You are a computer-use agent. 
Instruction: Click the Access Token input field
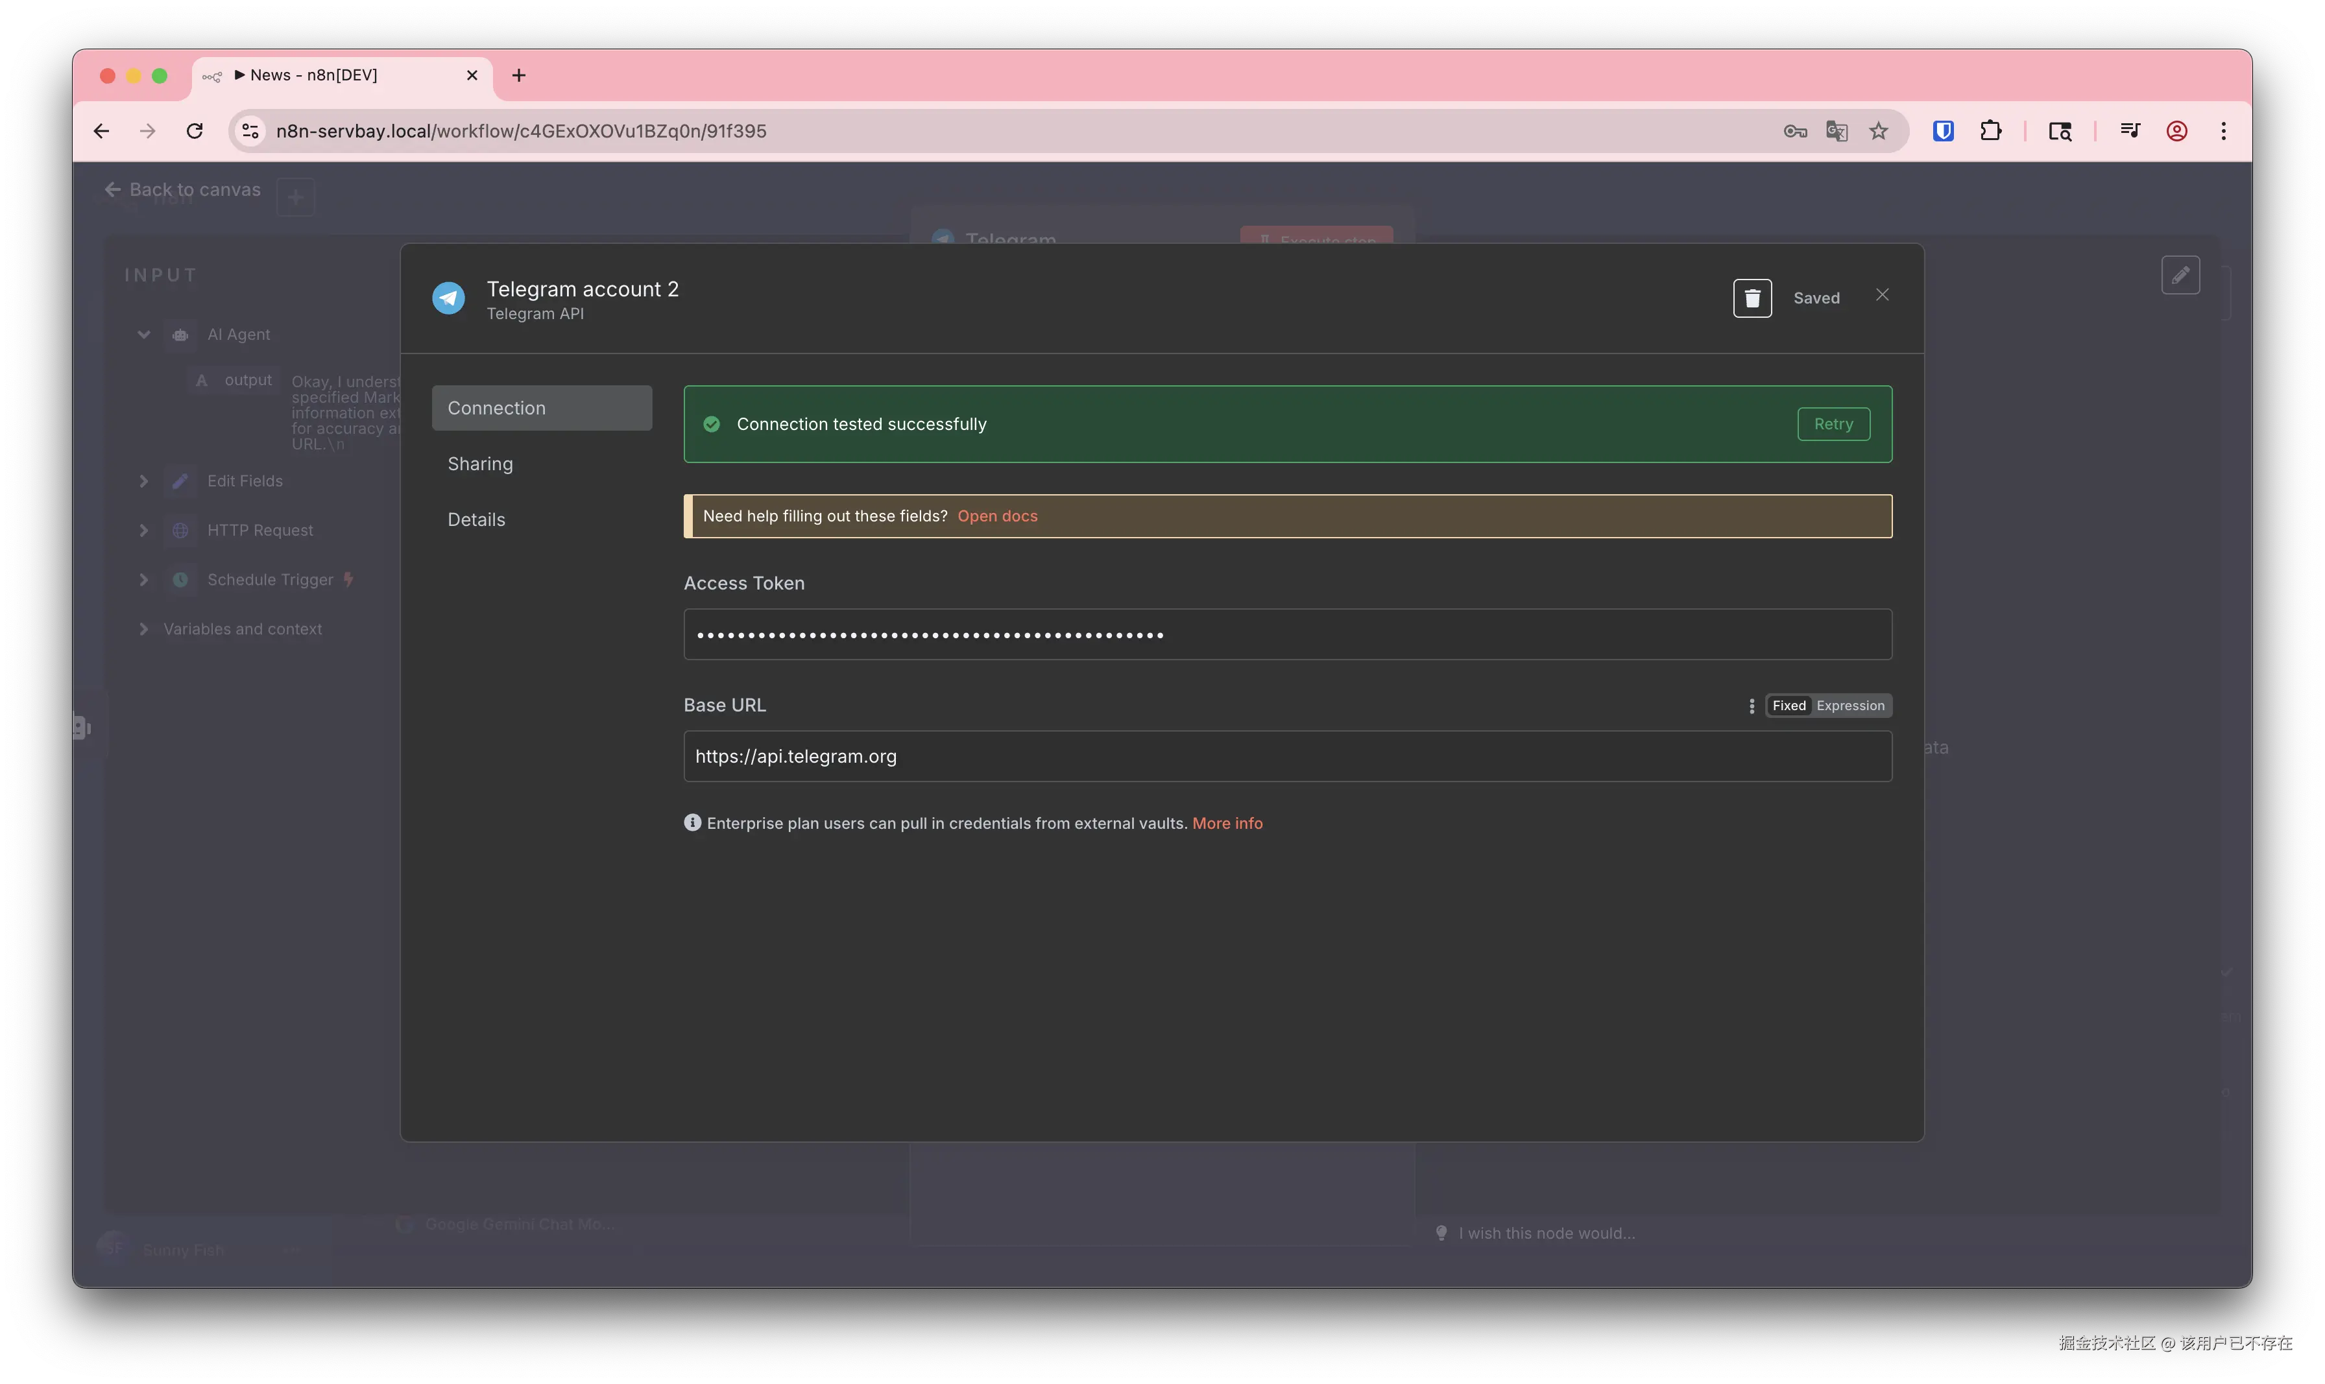[1287, 634]
